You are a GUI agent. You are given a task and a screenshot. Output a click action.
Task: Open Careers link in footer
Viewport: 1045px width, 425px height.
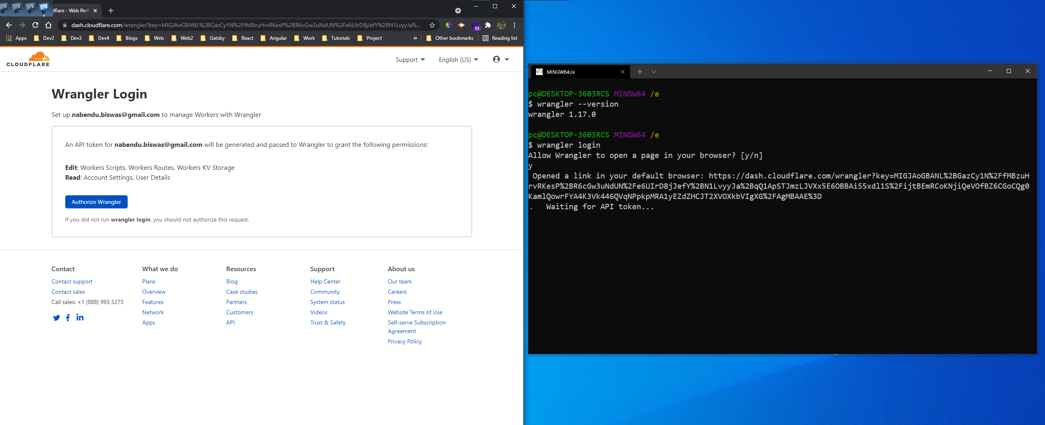tap(397, 292)
